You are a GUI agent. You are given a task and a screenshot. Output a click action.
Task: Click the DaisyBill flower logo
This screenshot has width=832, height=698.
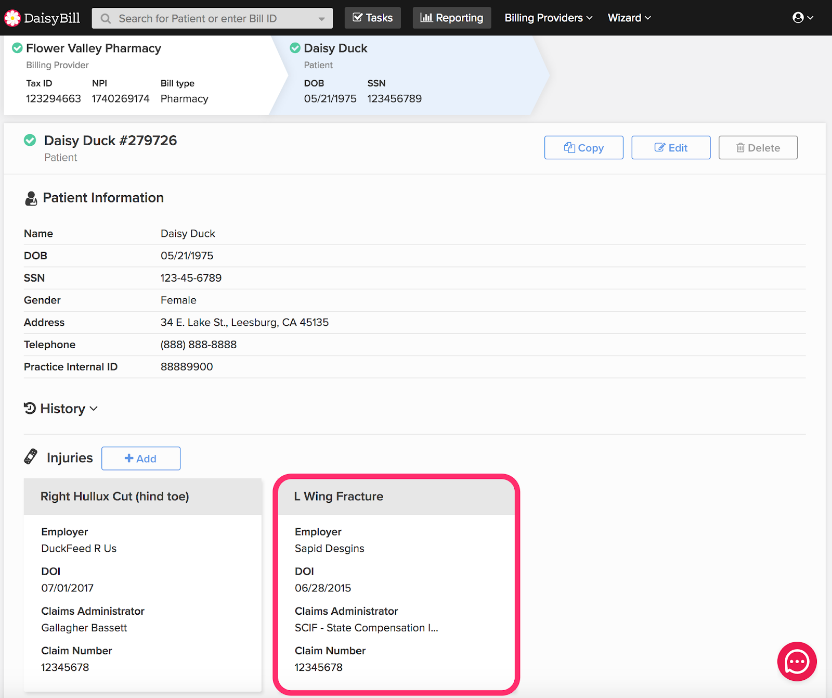pyautogui.click(x=12, y=18)
